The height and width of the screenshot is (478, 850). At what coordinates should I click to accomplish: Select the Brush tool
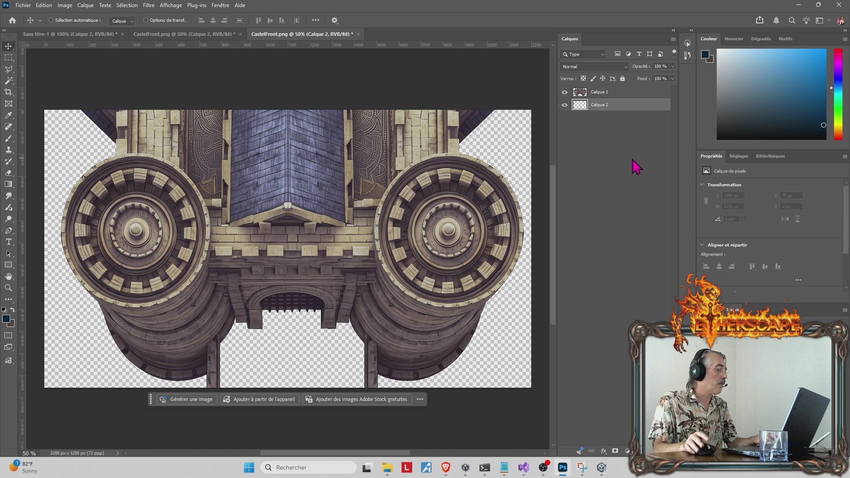tap(8, 138)
